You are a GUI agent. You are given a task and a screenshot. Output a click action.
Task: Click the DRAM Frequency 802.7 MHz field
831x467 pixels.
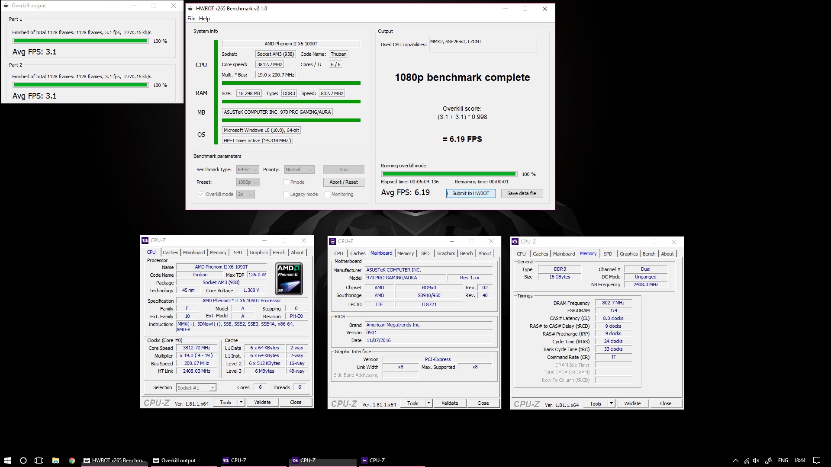tap(613, 303)
